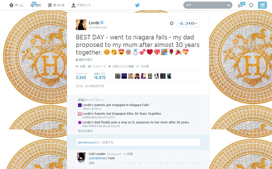Show translation (翻訳を表示) link
This screenshot has height=169, width=272.
pos(84,60)
